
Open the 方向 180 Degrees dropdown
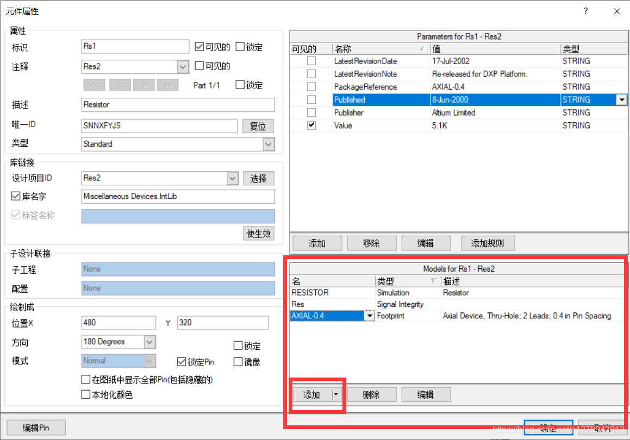[x=150, y=342]
